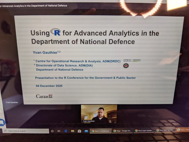This screenshot has height=142, width=189.
Task: Switch to RGov 2020 Transition Chrome window
Action: click(x=165, y=130)
